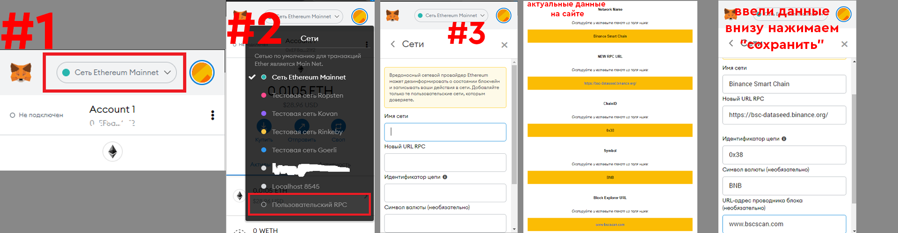Click the scroll-up arrow in step #3 form
The image size is (898, 233).
[x=514, y=62]
